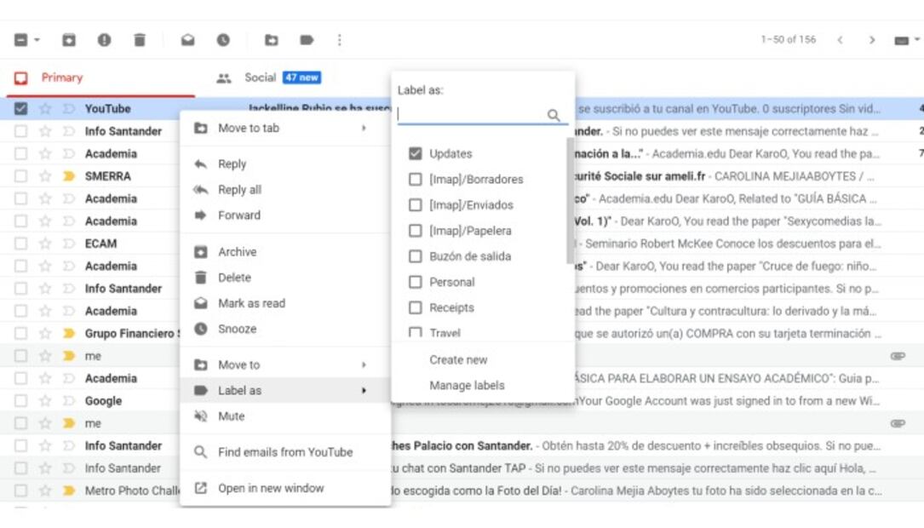The width and height of the screenshot is (924, 528).
Task: Click the 47 new badge on Social
Action: (x=301, y=77)
